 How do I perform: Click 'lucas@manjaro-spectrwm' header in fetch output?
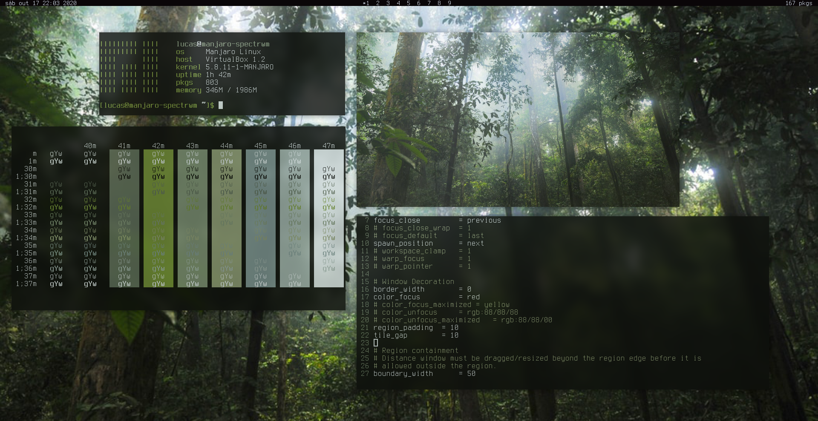(x=223, y=44)
